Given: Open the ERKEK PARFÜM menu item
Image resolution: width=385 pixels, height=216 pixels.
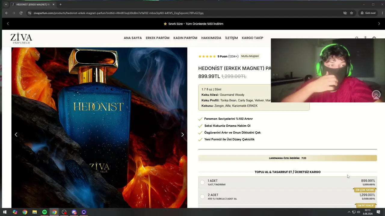Looking at the screenshot, I should [x=158, y=38].
